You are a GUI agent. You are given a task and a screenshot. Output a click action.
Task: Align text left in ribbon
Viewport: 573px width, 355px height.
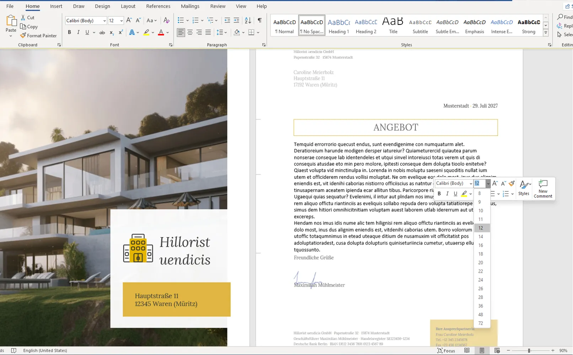[x=181, y=32]
